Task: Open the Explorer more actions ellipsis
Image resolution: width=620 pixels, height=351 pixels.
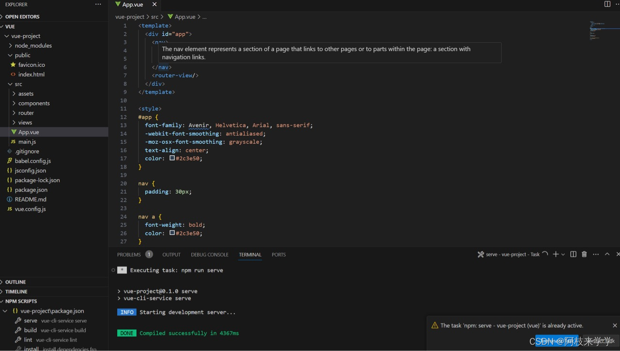Action: [98, 4]
